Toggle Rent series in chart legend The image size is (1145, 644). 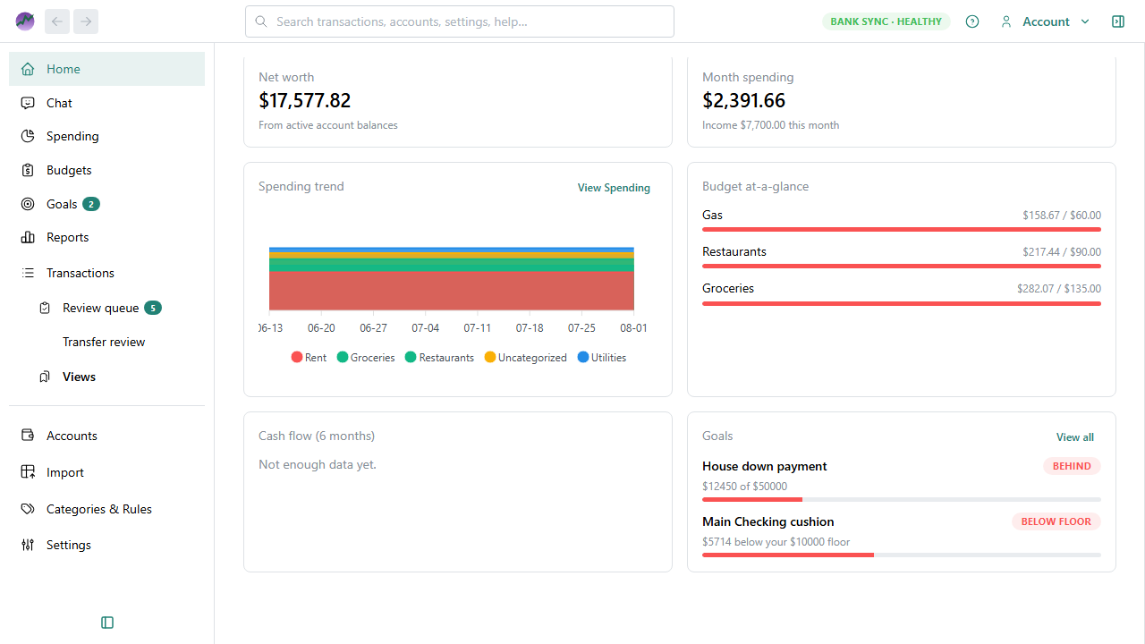pos(309,358)
